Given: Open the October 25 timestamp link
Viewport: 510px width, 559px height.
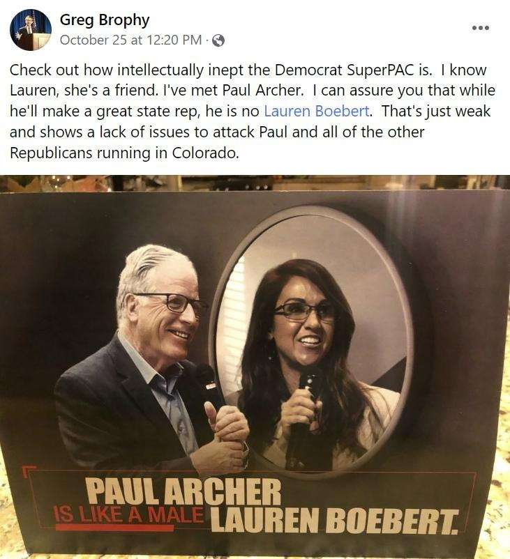Looking at the screenshot, I should point(130,40).
